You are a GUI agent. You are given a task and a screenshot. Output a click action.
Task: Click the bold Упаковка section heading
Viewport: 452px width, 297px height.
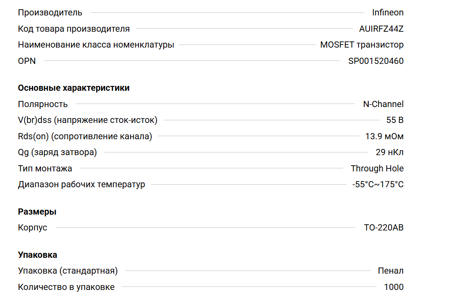pos(37,255)
